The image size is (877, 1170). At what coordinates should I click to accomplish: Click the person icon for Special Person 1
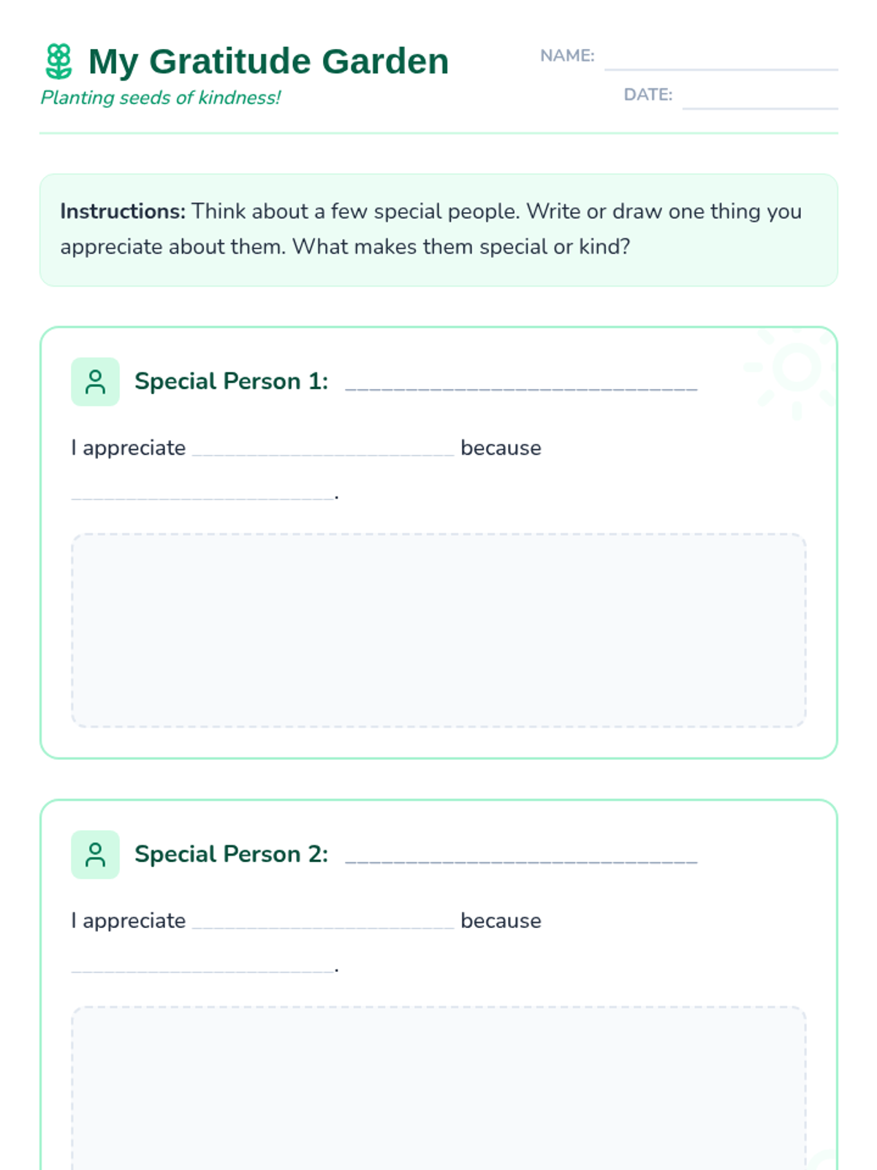(95, 382)
